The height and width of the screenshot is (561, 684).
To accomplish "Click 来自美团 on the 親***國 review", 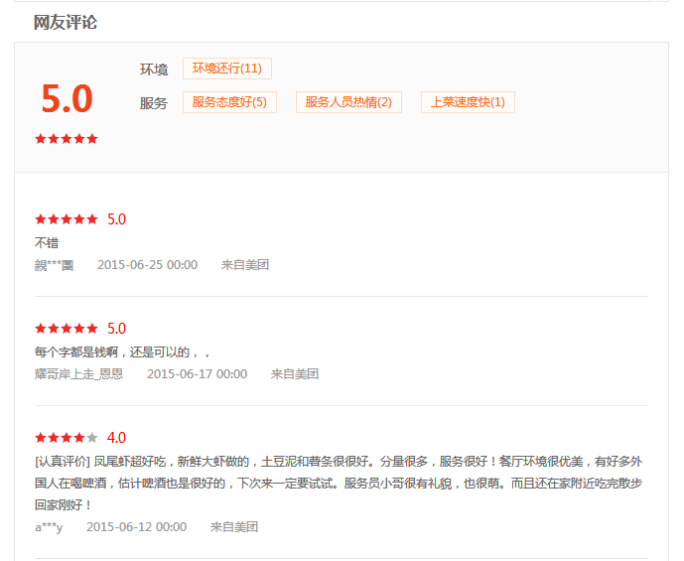I will point(245,265).
